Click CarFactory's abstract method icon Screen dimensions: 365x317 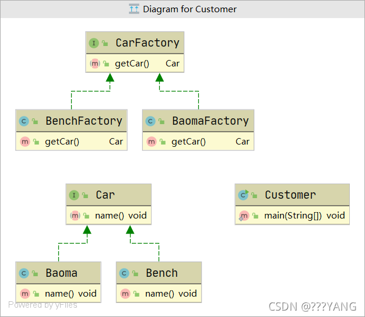pos(95,64)
